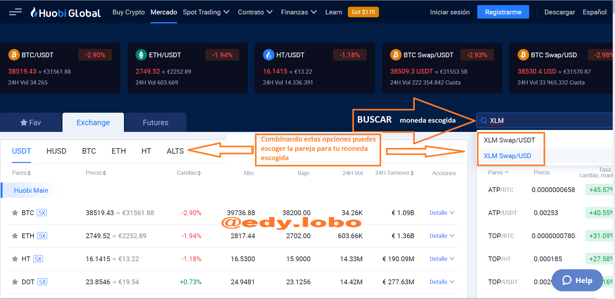The width and height of the screenshot is (615, 299).
Task: Click the BTC/USDT bitcoin coin icon
Action: [x=14, y=55]
